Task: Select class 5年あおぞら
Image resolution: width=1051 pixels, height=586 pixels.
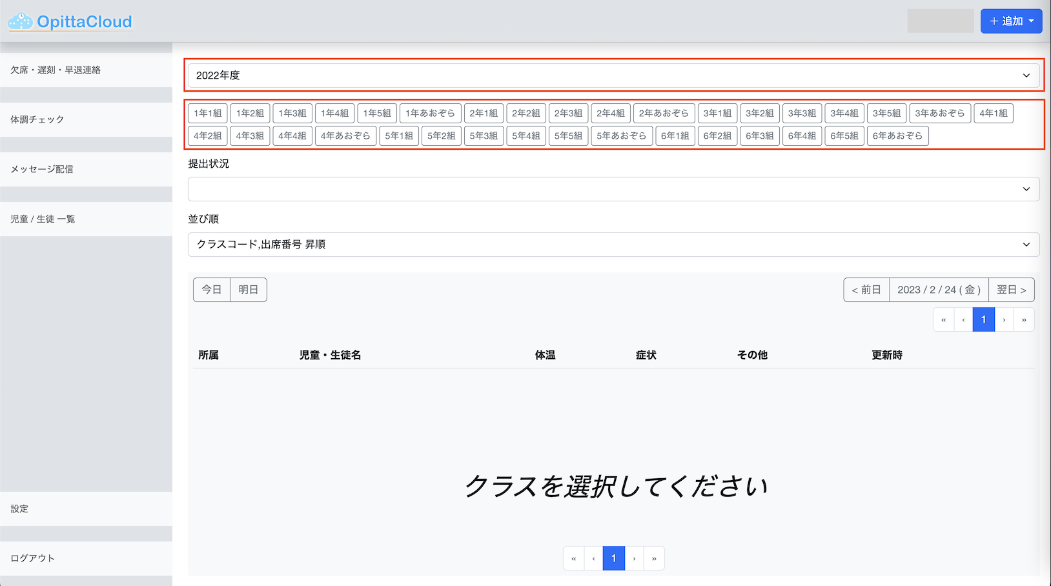Action: (622, 136)
